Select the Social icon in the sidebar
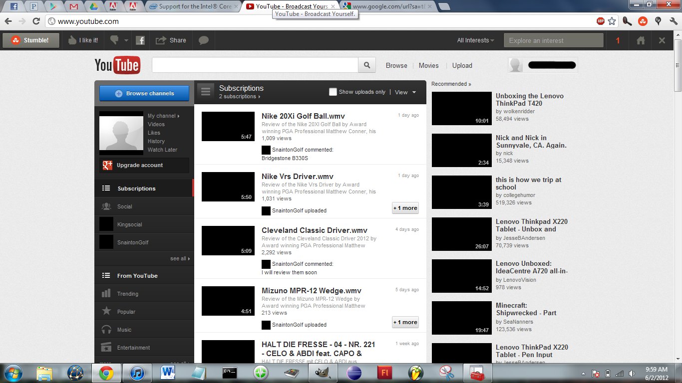The height and width of the screenshot is (383, 682). pyautogui.click(x=107, y=206)
